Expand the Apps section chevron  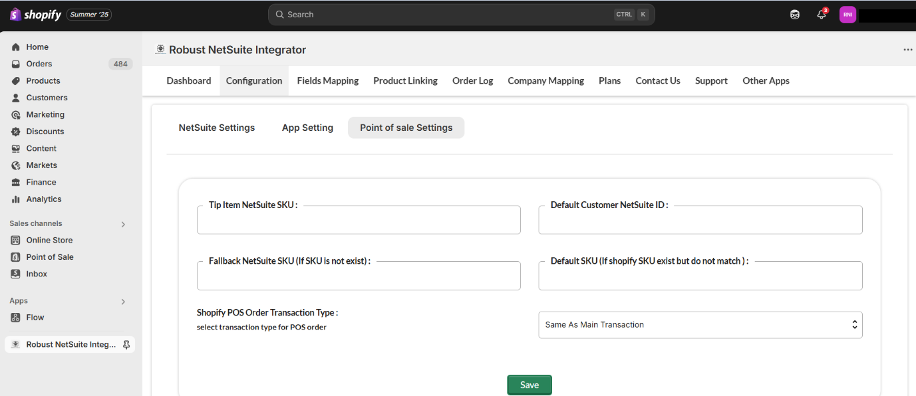(123, 302)
